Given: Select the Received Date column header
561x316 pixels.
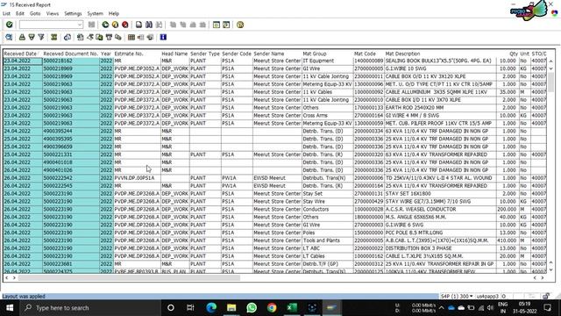Looking at the screenshot, I should [x=23, y=54].
